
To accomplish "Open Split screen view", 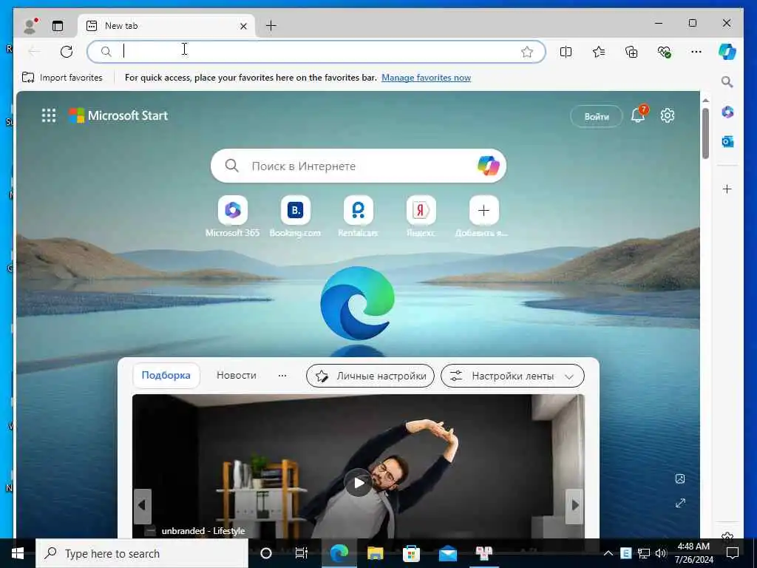I will coord(566,52).
